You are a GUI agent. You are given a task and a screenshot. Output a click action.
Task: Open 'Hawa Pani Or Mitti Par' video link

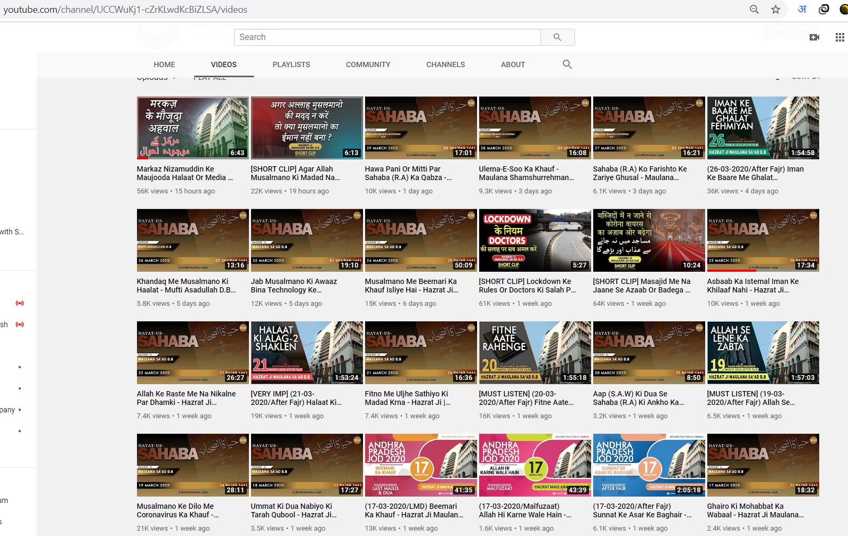pos(408,173)
